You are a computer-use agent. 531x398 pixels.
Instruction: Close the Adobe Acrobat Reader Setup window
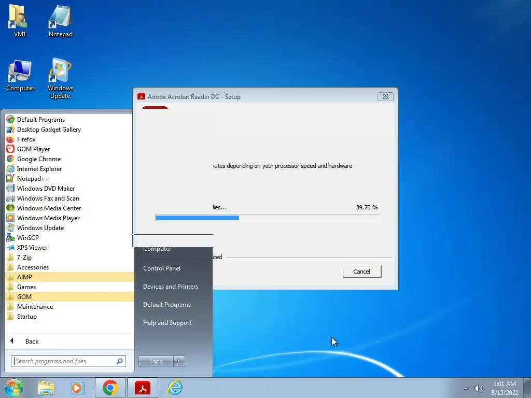tap(385, 96)
